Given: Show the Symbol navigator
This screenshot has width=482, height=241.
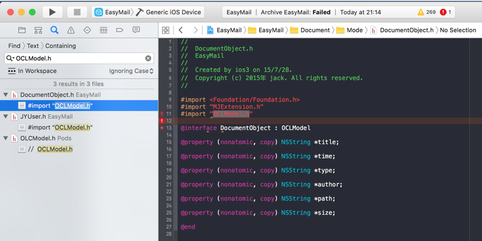Looking at the screenshot, I should (x=39, y=30).
